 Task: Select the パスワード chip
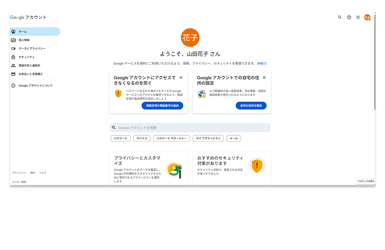coord(120,138)
